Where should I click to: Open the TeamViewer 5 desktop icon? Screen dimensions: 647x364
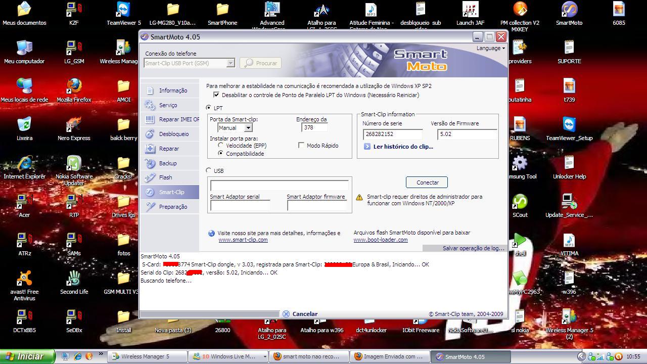tap(124, 14)
